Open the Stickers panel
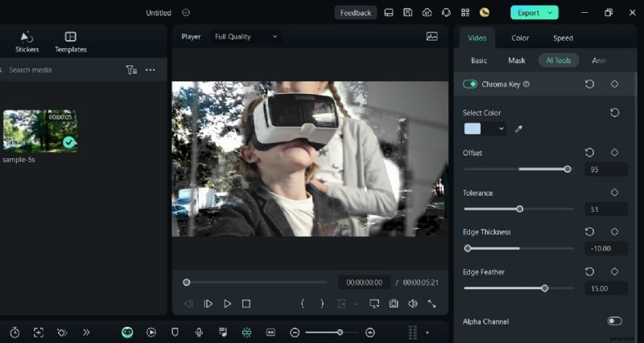 tap(27, 42)
